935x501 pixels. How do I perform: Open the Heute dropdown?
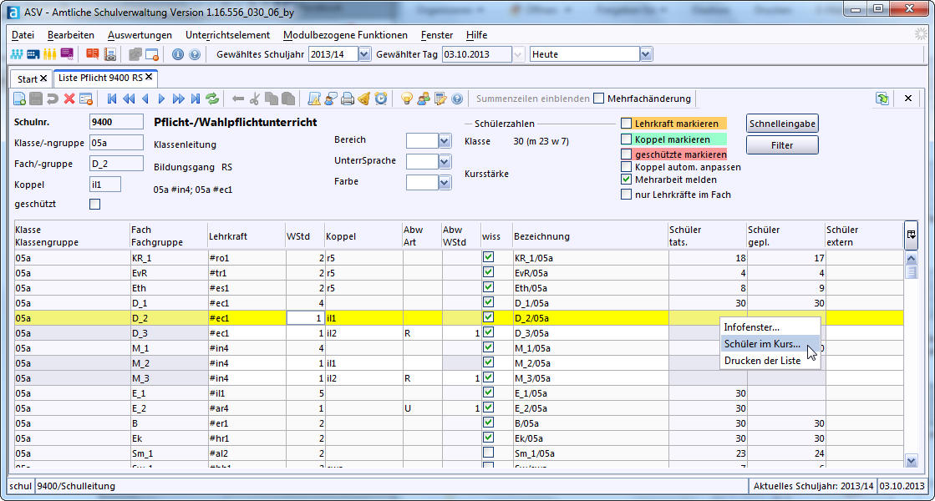click(645, 54)
